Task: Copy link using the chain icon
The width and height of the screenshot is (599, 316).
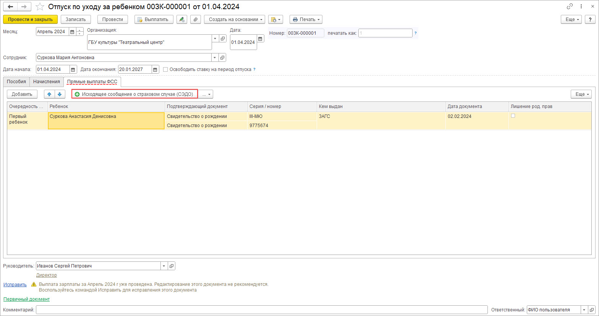Action: 570,6
